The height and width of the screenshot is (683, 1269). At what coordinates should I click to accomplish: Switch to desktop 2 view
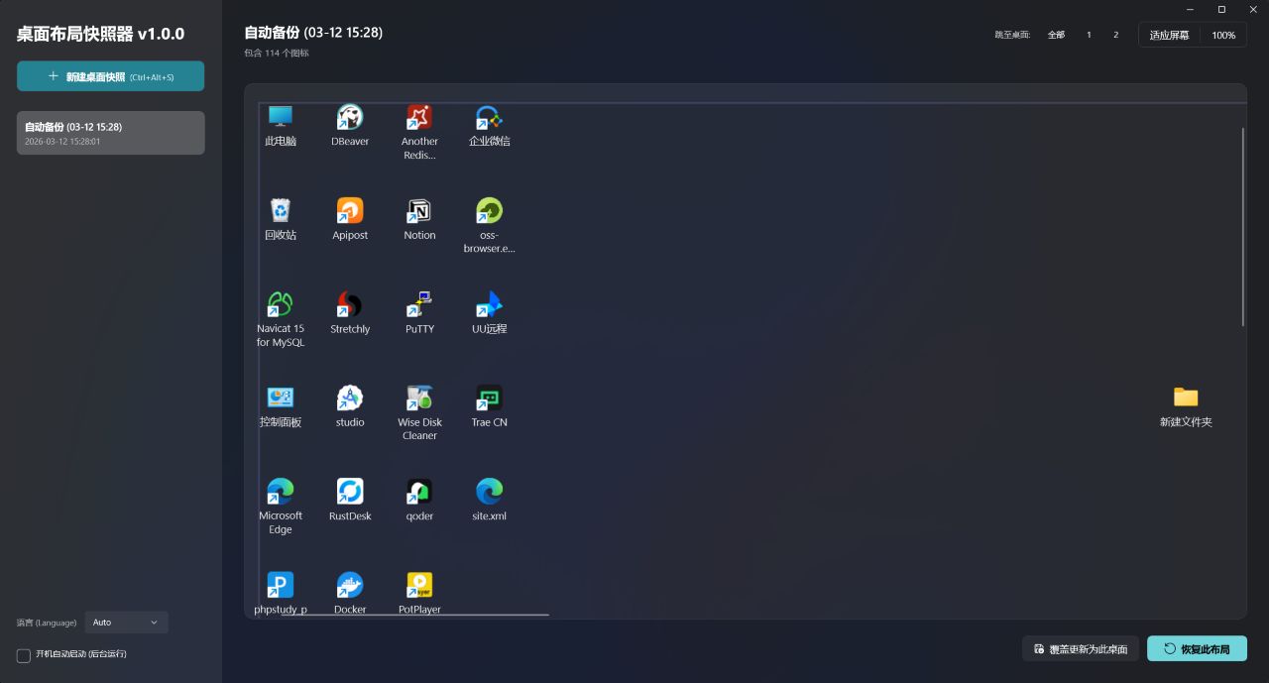coord(1115,34)
